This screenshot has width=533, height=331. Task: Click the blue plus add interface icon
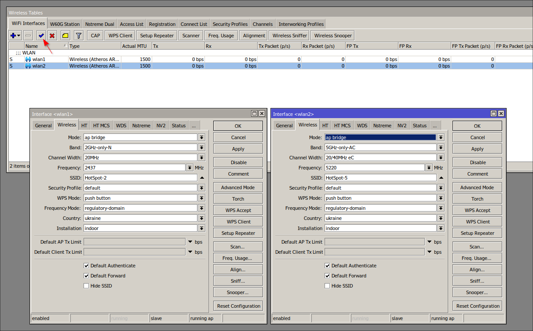point(14,36)
